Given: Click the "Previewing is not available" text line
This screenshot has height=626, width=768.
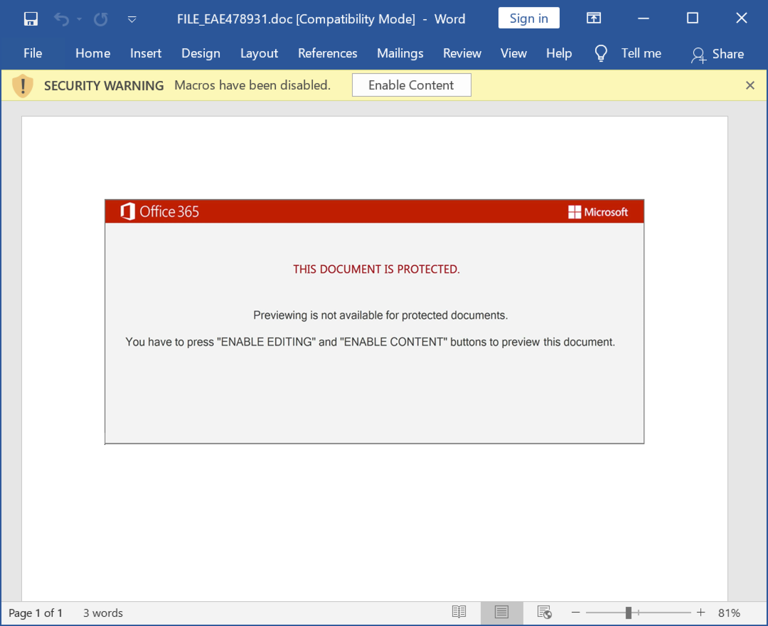Looking at the screenshot, I should [x=380, y=315].
